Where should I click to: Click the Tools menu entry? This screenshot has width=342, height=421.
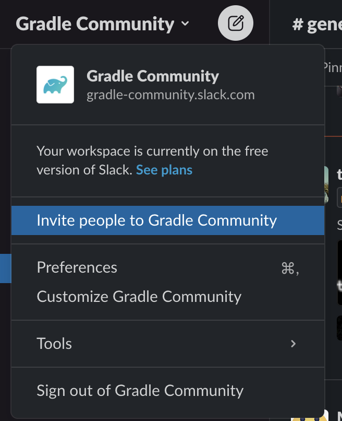tap(54, 344)
